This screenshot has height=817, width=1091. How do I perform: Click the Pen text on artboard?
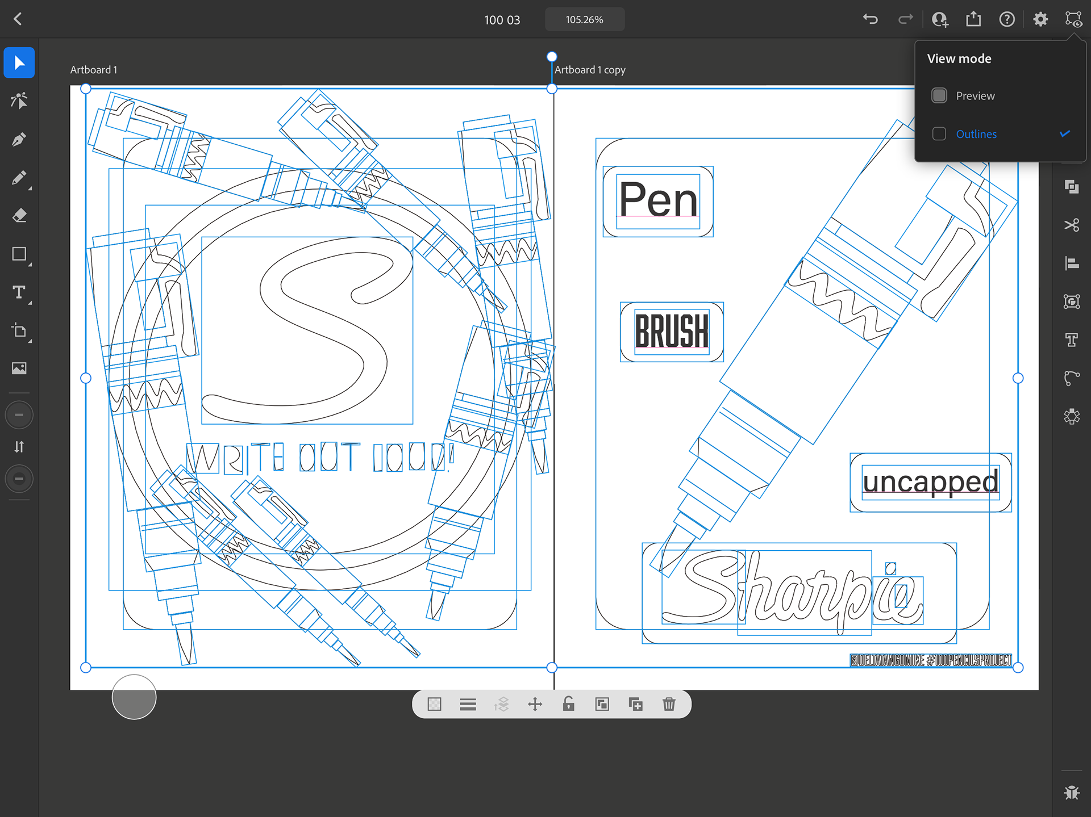click(658, 199)
